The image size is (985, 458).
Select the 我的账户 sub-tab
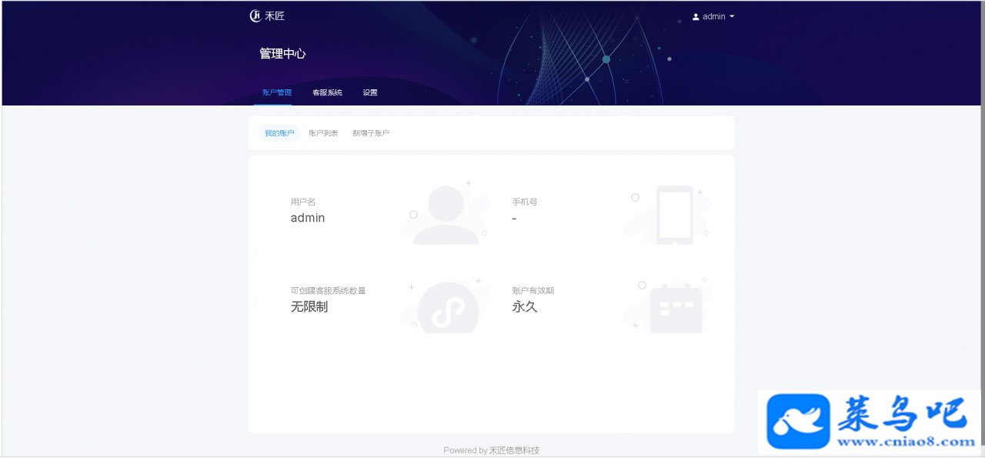coord(279,133)
